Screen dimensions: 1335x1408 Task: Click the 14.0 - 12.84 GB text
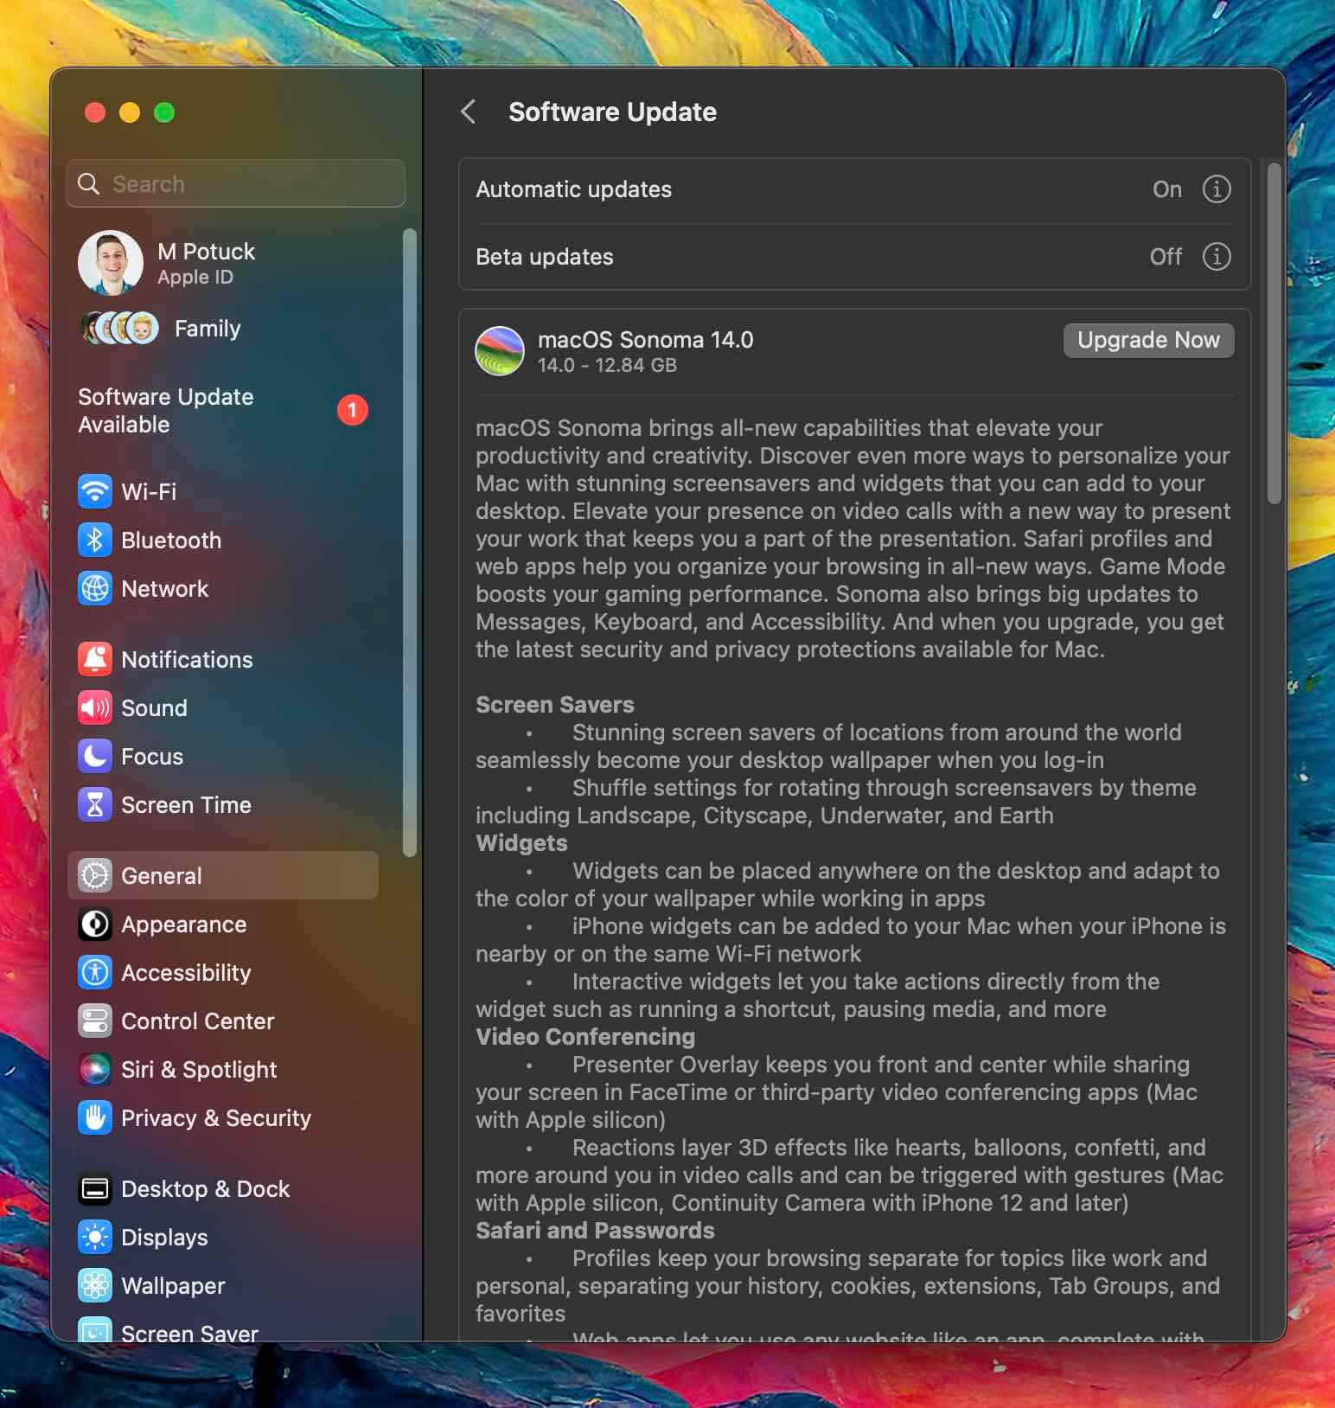(x=607, y=365)
